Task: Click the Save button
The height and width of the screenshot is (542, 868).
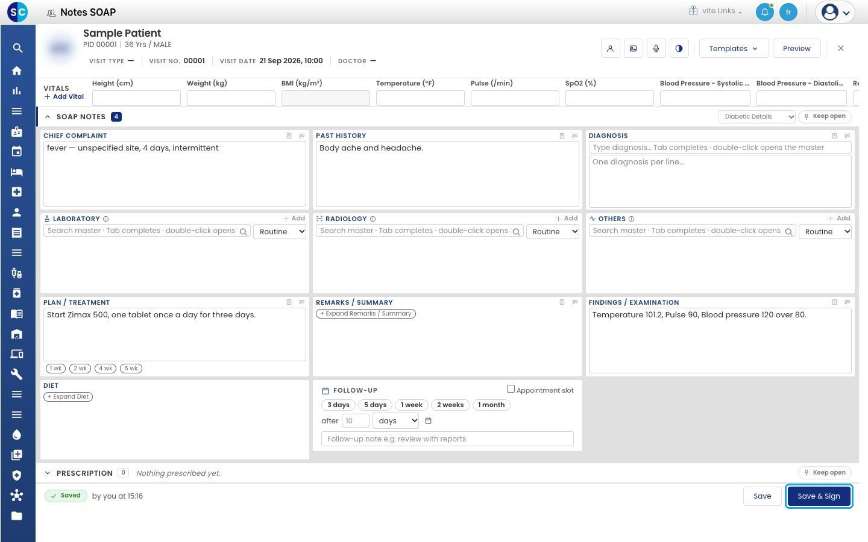Action: [763, 496]
